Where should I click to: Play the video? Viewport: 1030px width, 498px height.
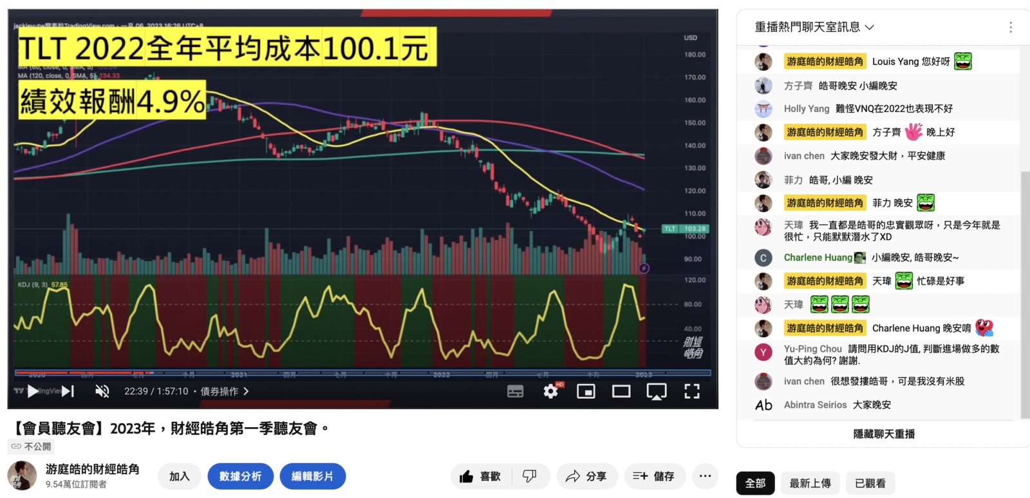point(33,391)
